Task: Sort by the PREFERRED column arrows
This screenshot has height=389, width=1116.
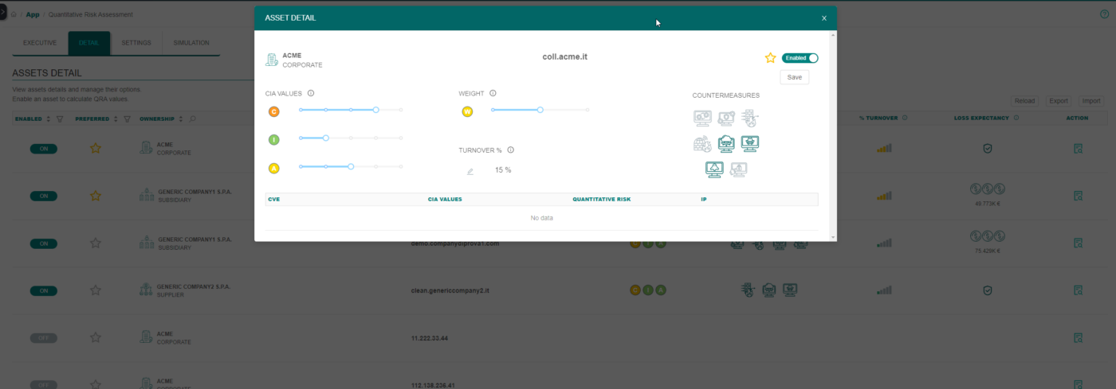Action: [x=116, y=119]
